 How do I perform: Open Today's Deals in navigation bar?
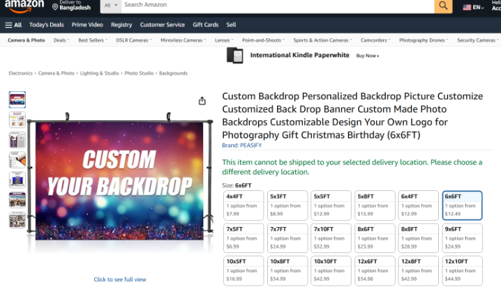(47, 24)
